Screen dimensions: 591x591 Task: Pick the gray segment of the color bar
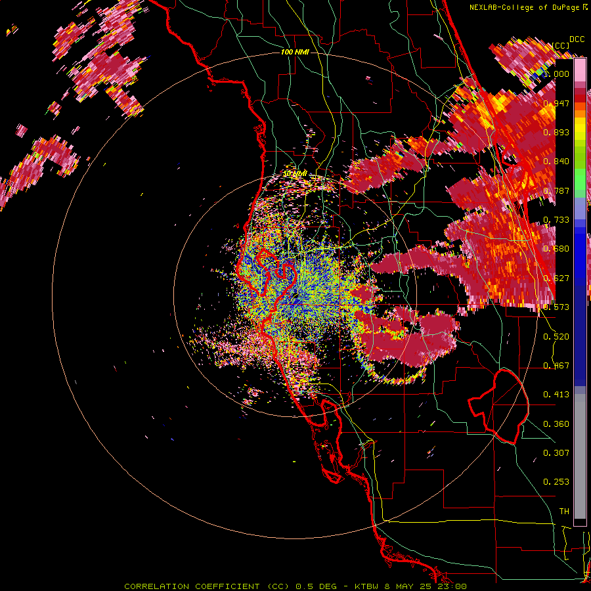point(580,456)
